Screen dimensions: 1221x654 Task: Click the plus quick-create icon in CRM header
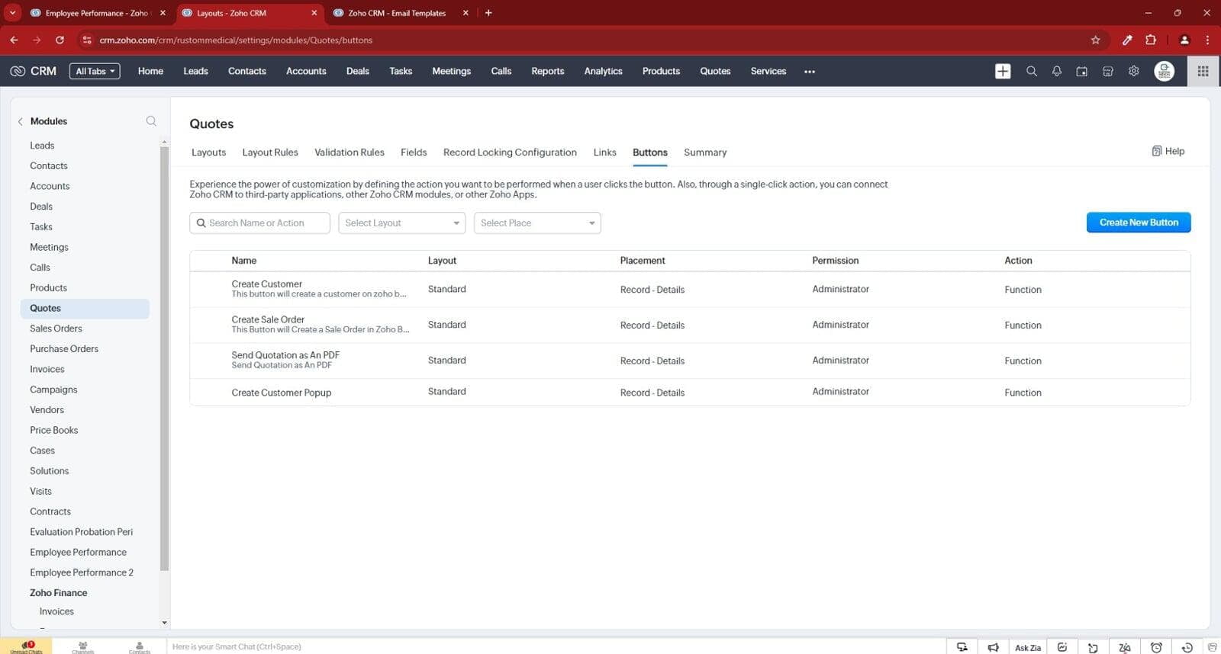pyautogui.click(x=1003, y=71)
